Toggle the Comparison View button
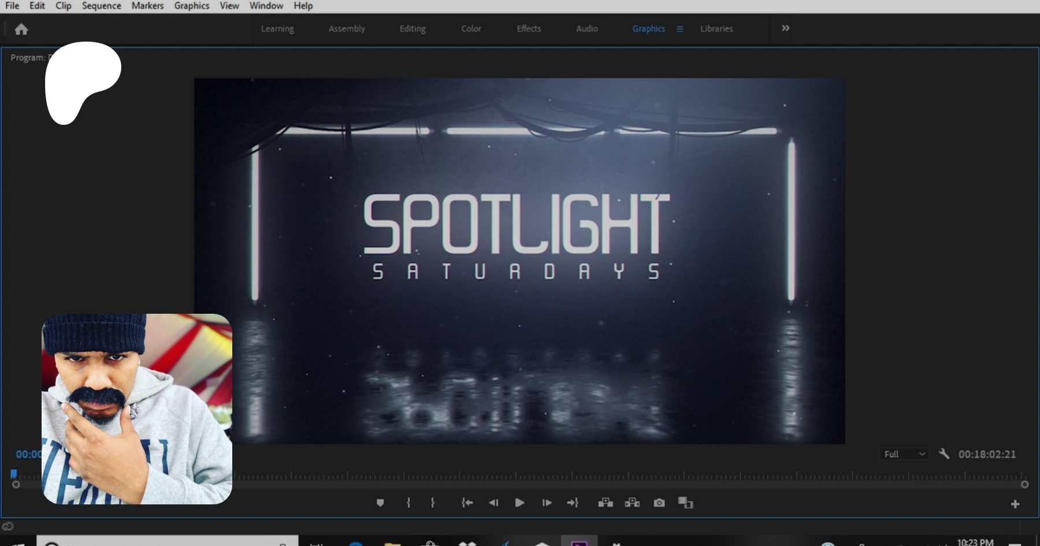Viewport: 1040px width, 546px height. [685, 503]
